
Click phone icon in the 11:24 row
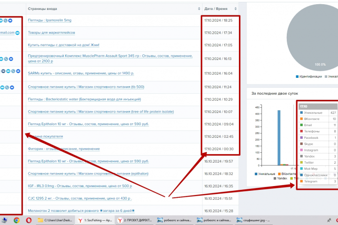click(x=7, y=87)
